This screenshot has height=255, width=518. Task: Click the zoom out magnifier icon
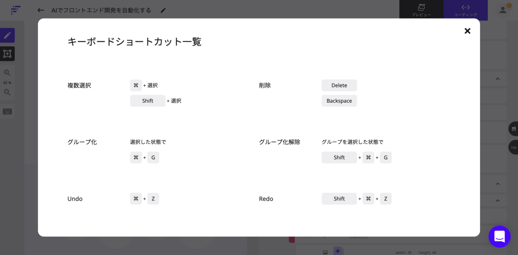point(7,91)
